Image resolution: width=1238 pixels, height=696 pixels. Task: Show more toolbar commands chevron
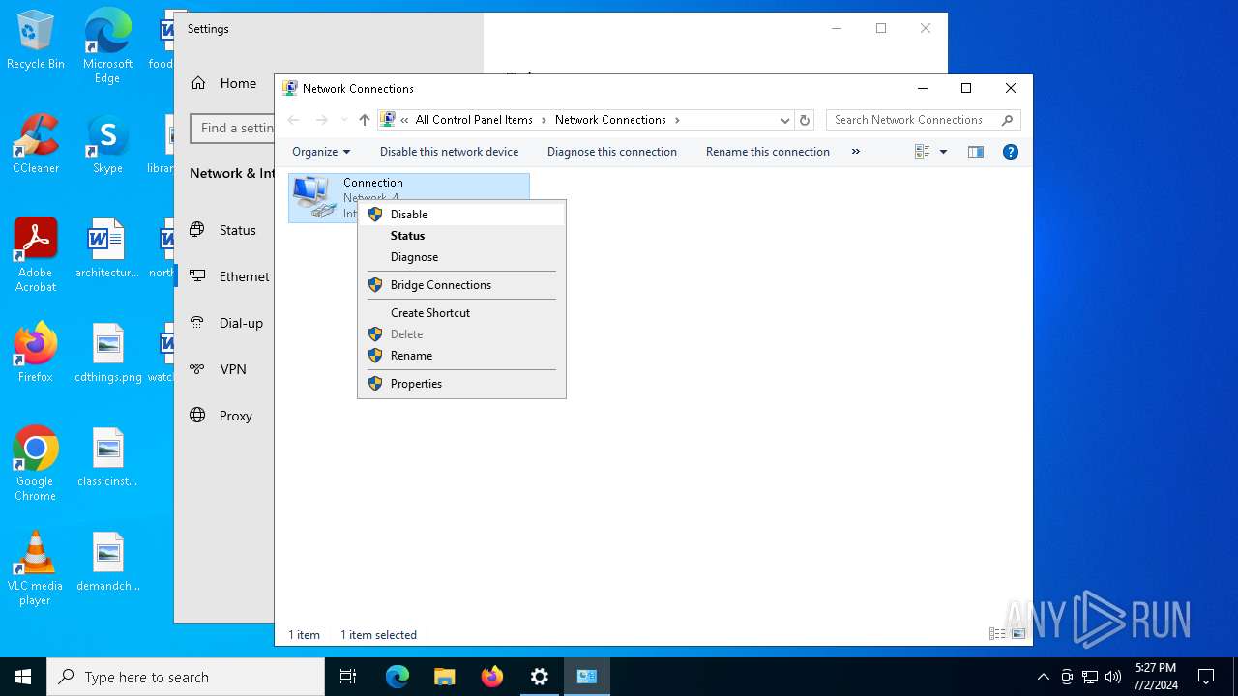pyautogui.click(x=855, y=152)
